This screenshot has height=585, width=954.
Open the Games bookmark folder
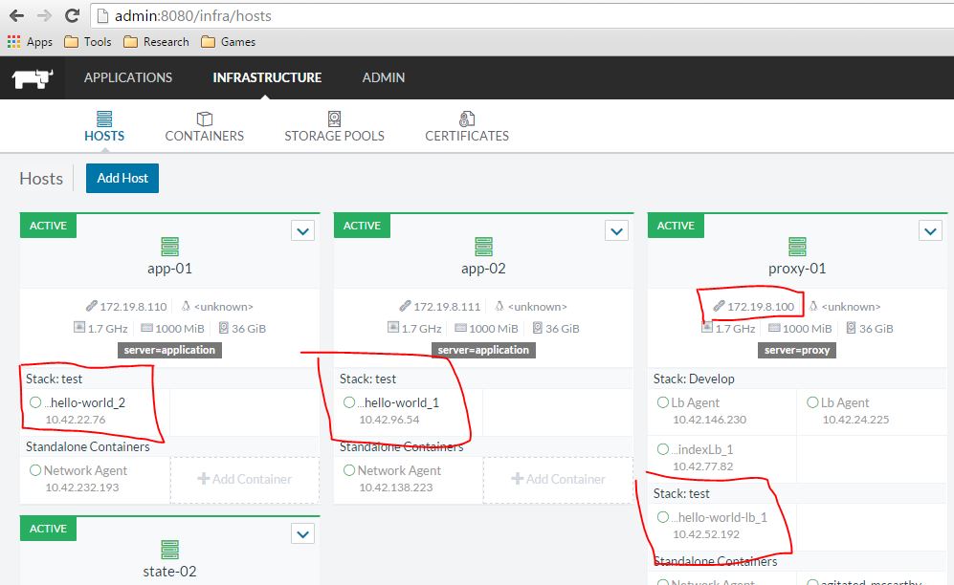click(228, 42)
